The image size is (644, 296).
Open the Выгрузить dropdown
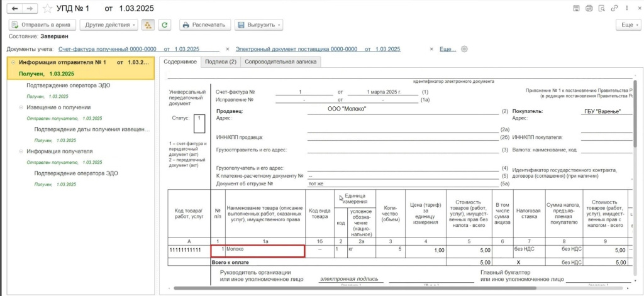(258, 25)
